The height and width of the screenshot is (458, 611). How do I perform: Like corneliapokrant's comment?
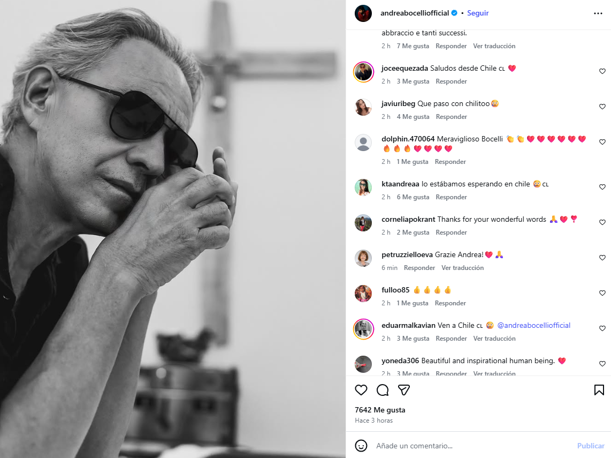point(602,222)
